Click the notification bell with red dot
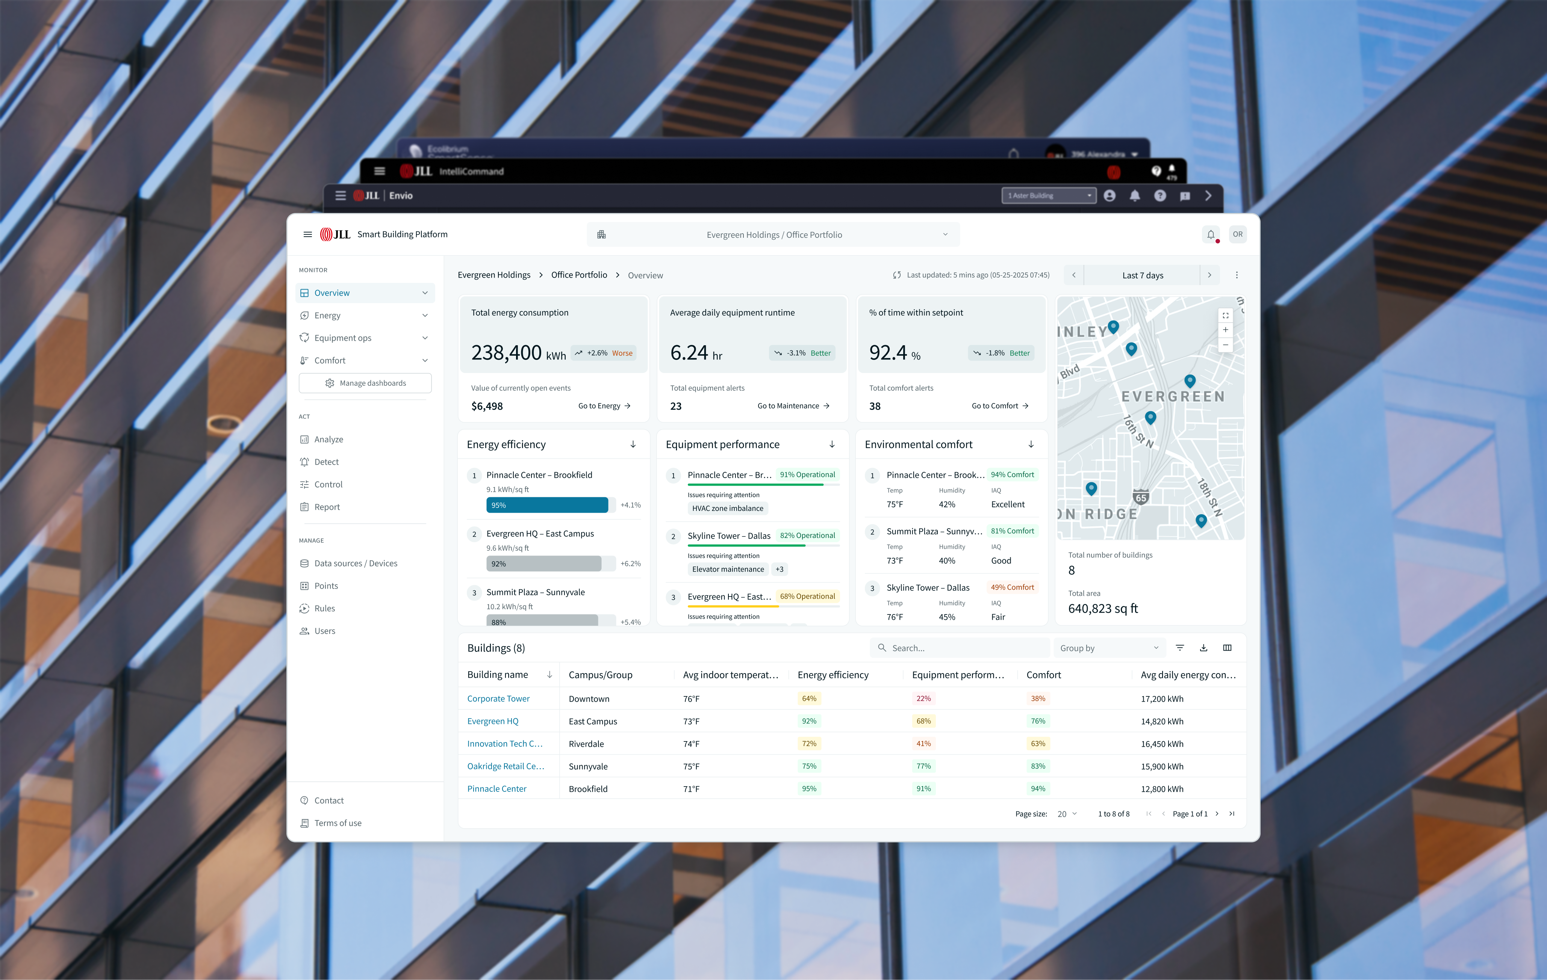The image size is (1547, 980). coord(1211,234)
